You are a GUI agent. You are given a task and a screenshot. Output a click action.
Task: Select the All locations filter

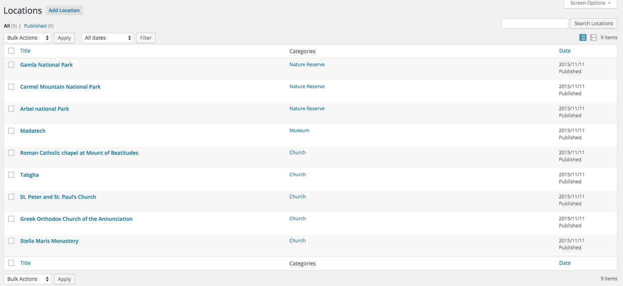pyautogui.click(x=7, y=26)
